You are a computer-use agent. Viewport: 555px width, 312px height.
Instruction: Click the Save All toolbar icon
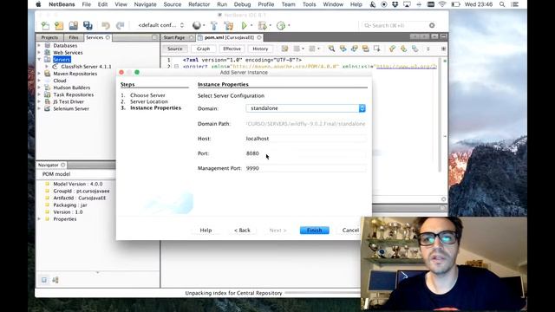88,25
